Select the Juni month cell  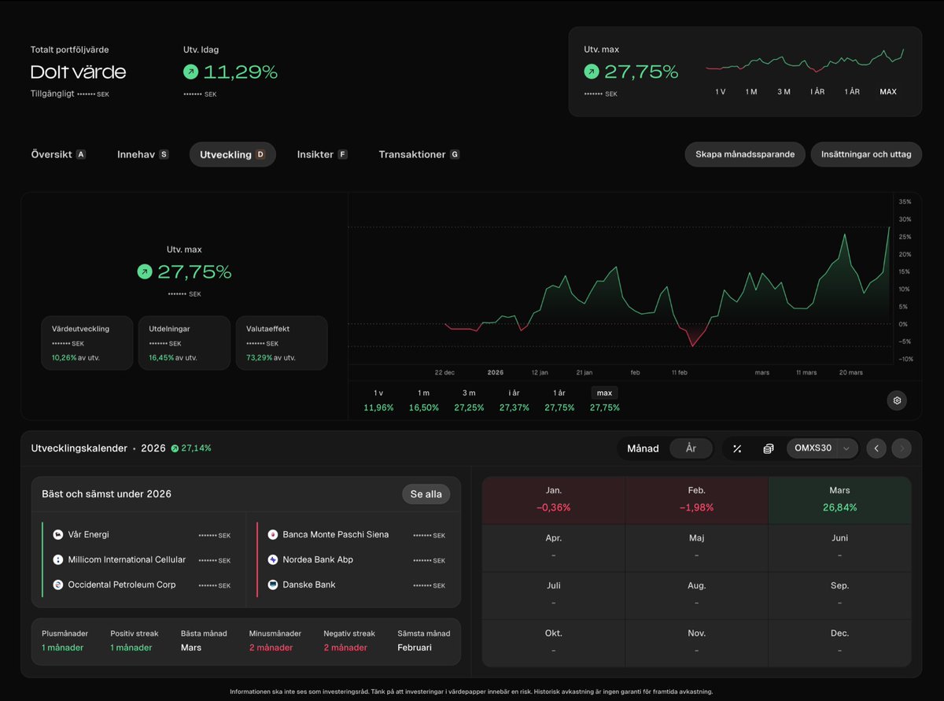tap(839, 547)
